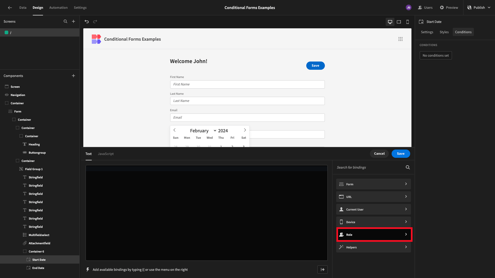Add a new screen with plus icon
Screen dimensions: 495x278
pos(73,22)
